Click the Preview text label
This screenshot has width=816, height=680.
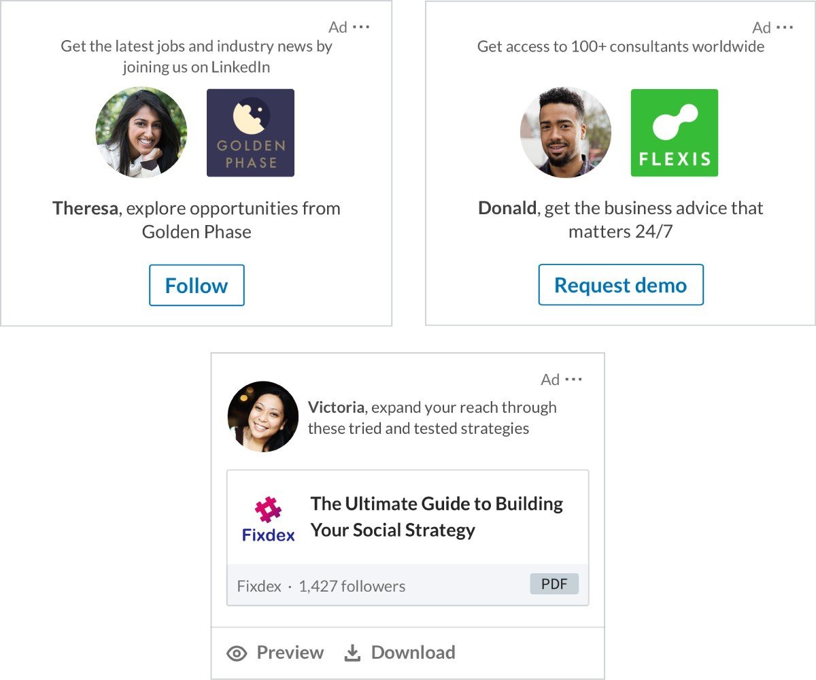click(290, 653)
